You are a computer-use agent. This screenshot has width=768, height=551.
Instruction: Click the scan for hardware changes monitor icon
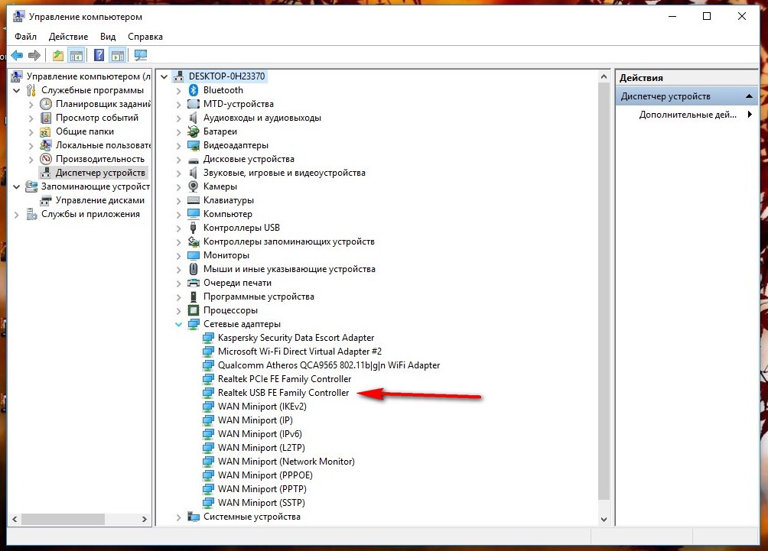[141, 55]
